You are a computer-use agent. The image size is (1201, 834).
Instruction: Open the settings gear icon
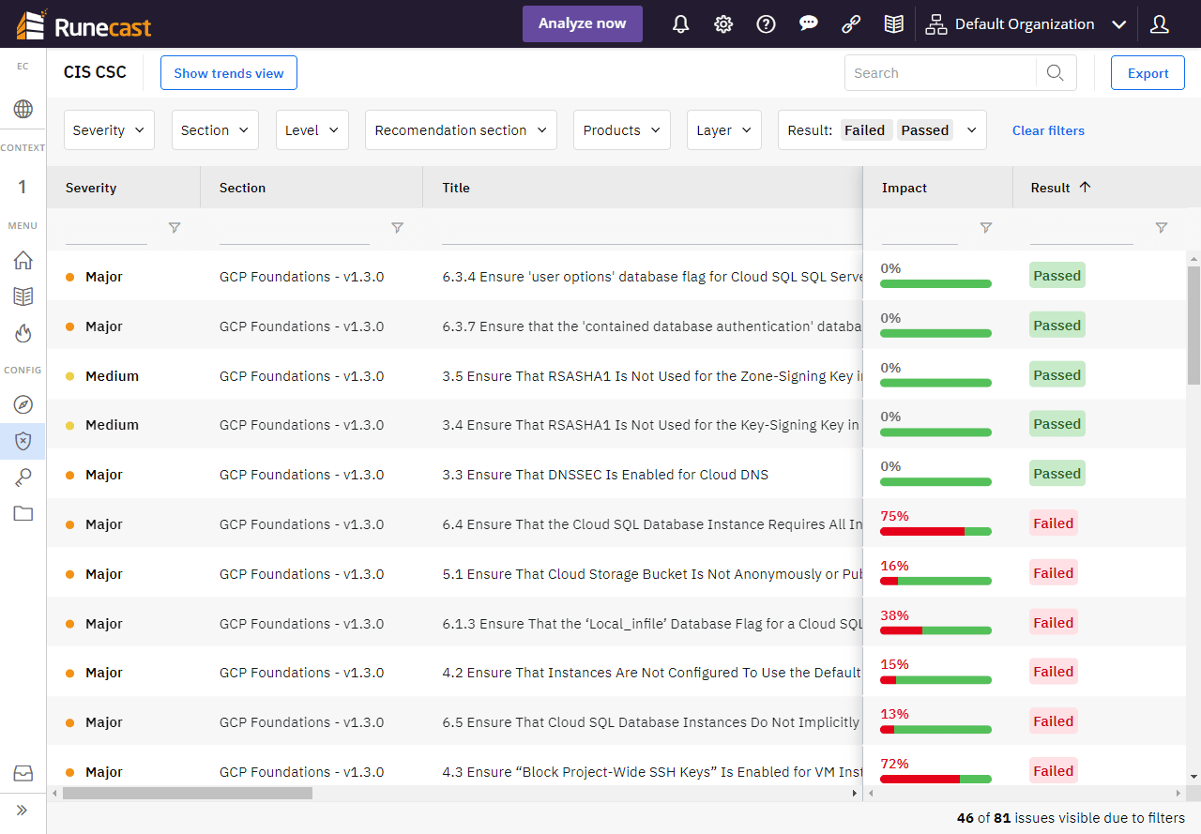(x=723, y=24)
